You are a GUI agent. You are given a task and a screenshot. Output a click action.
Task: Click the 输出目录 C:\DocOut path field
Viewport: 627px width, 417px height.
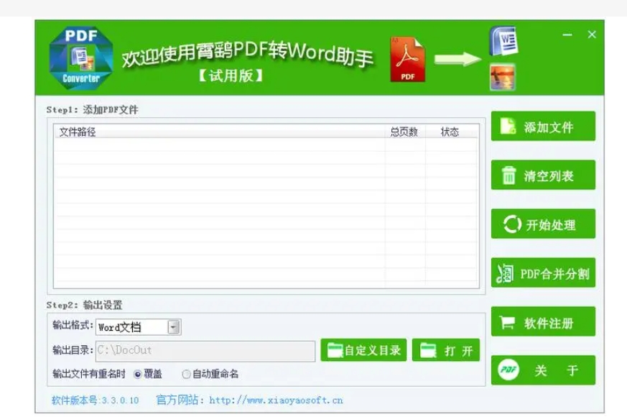[x=205, y=351]
